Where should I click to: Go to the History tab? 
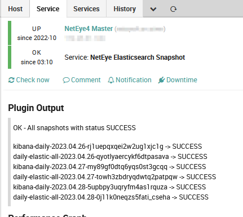point(125,9)
